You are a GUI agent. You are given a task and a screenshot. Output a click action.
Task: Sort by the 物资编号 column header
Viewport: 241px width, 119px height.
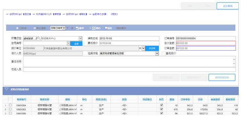(x=21, y=100)
